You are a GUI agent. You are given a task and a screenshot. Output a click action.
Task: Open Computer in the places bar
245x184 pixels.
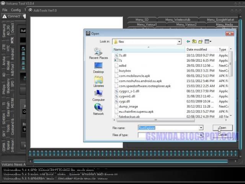tap(98, 95)
